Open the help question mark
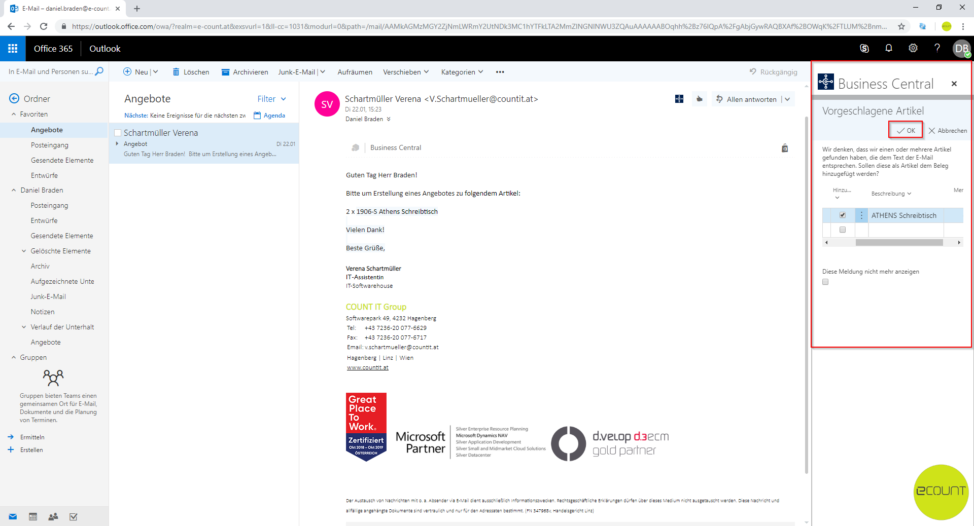 937,48
